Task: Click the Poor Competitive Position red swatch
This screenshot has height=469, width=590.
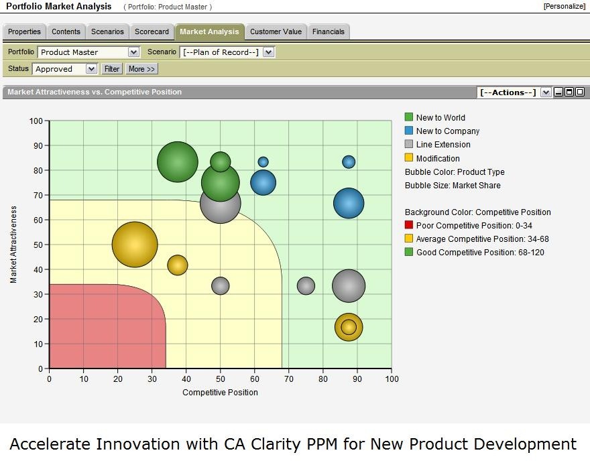Action: coord(408,225)
